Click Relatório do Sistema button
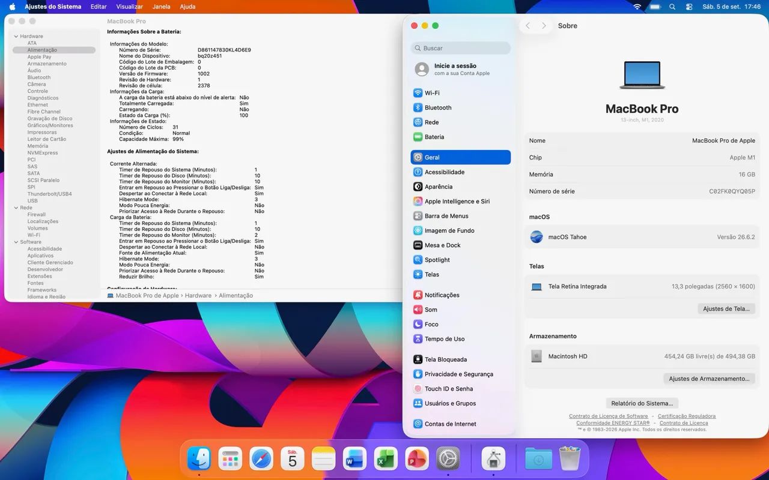This screenshot has height=480, width=769. [x=642, y=403]
